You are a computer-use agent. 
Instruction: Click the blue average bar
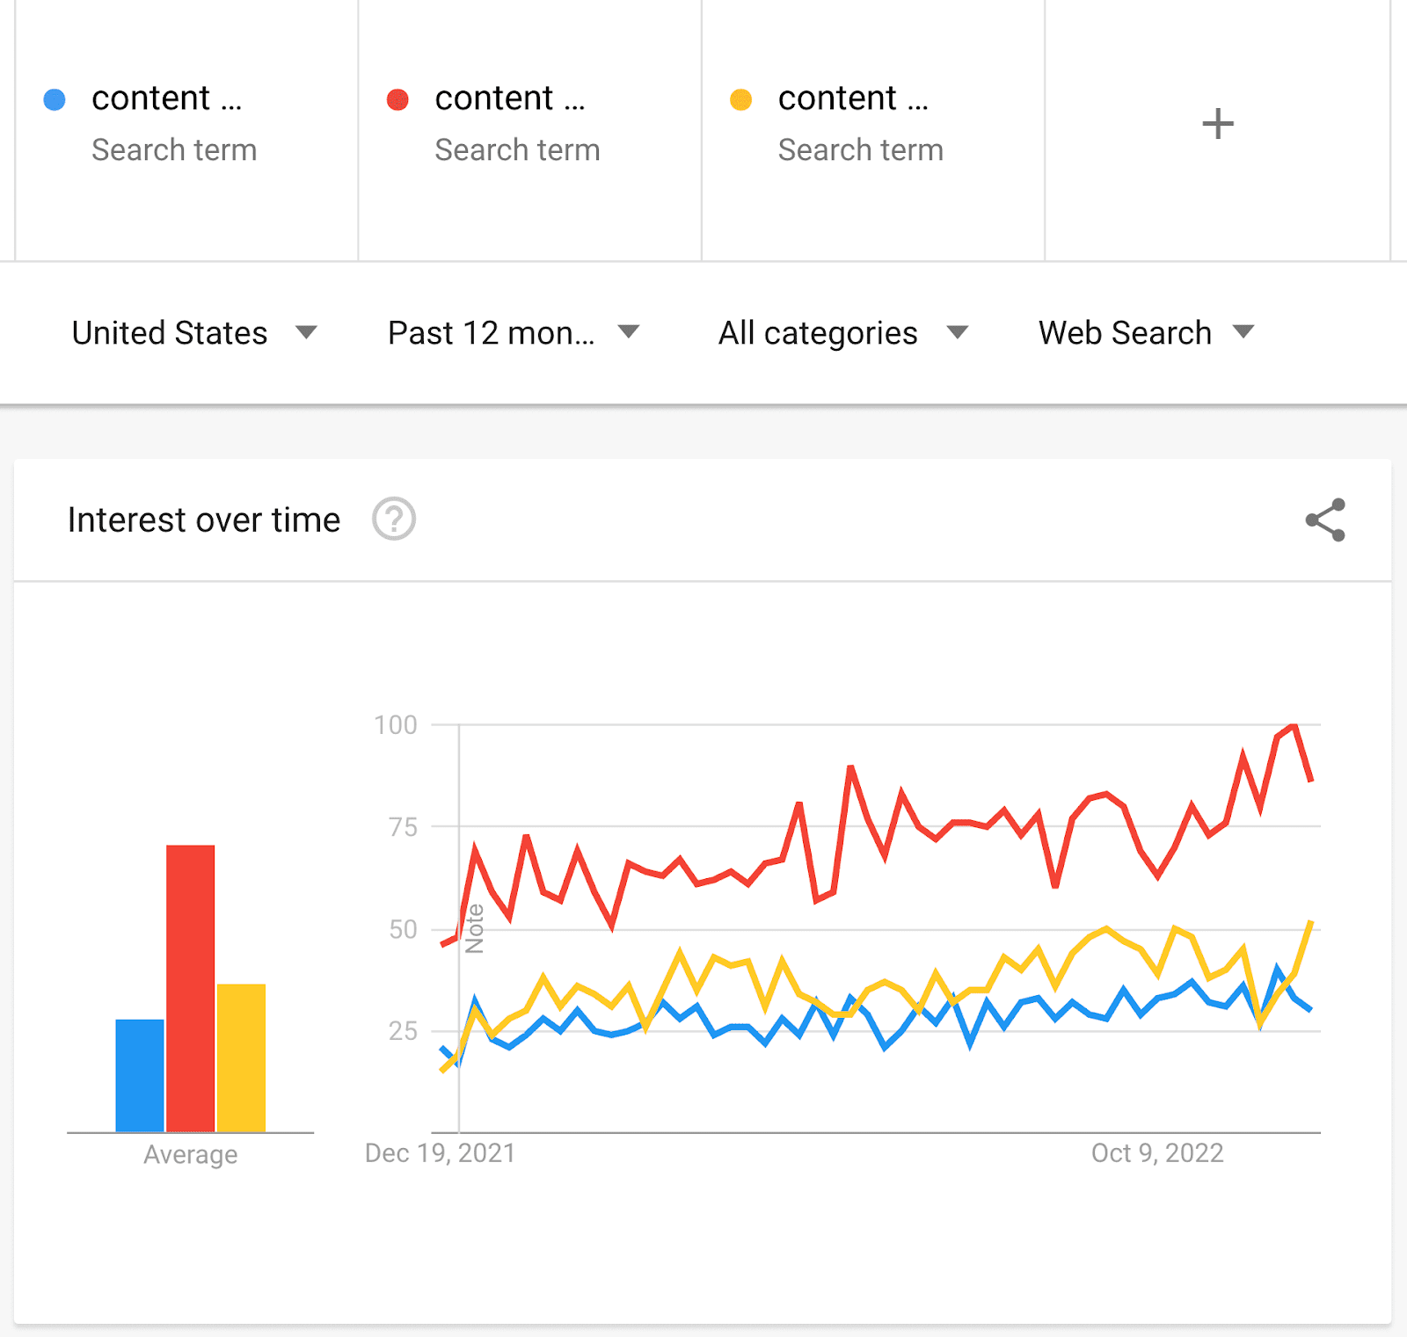140,1075
